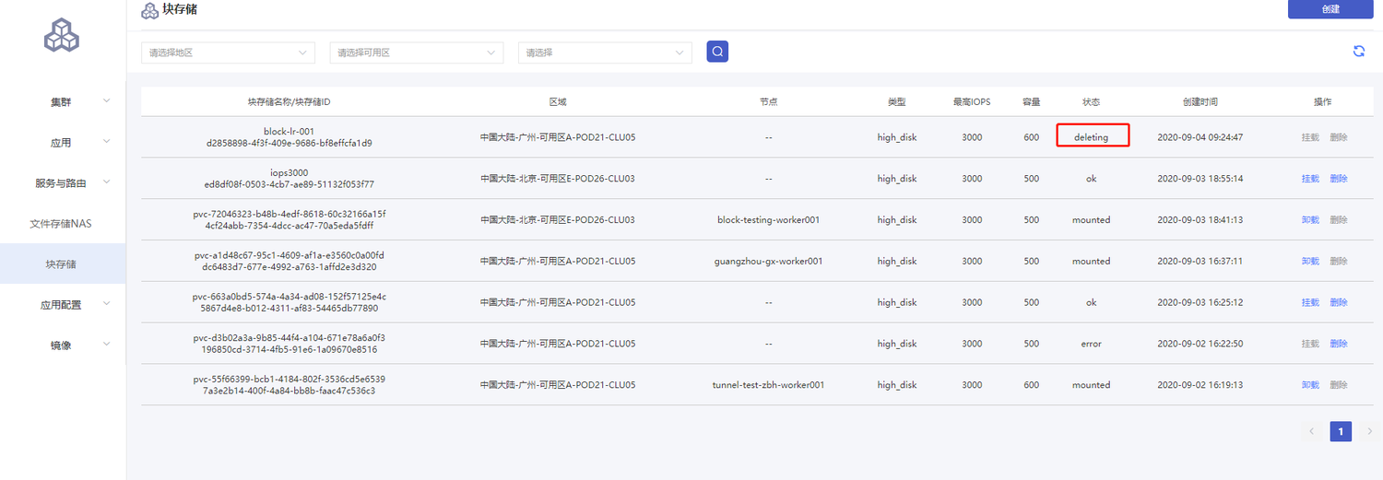Go to previous page arrow

tap(1311, 431)
